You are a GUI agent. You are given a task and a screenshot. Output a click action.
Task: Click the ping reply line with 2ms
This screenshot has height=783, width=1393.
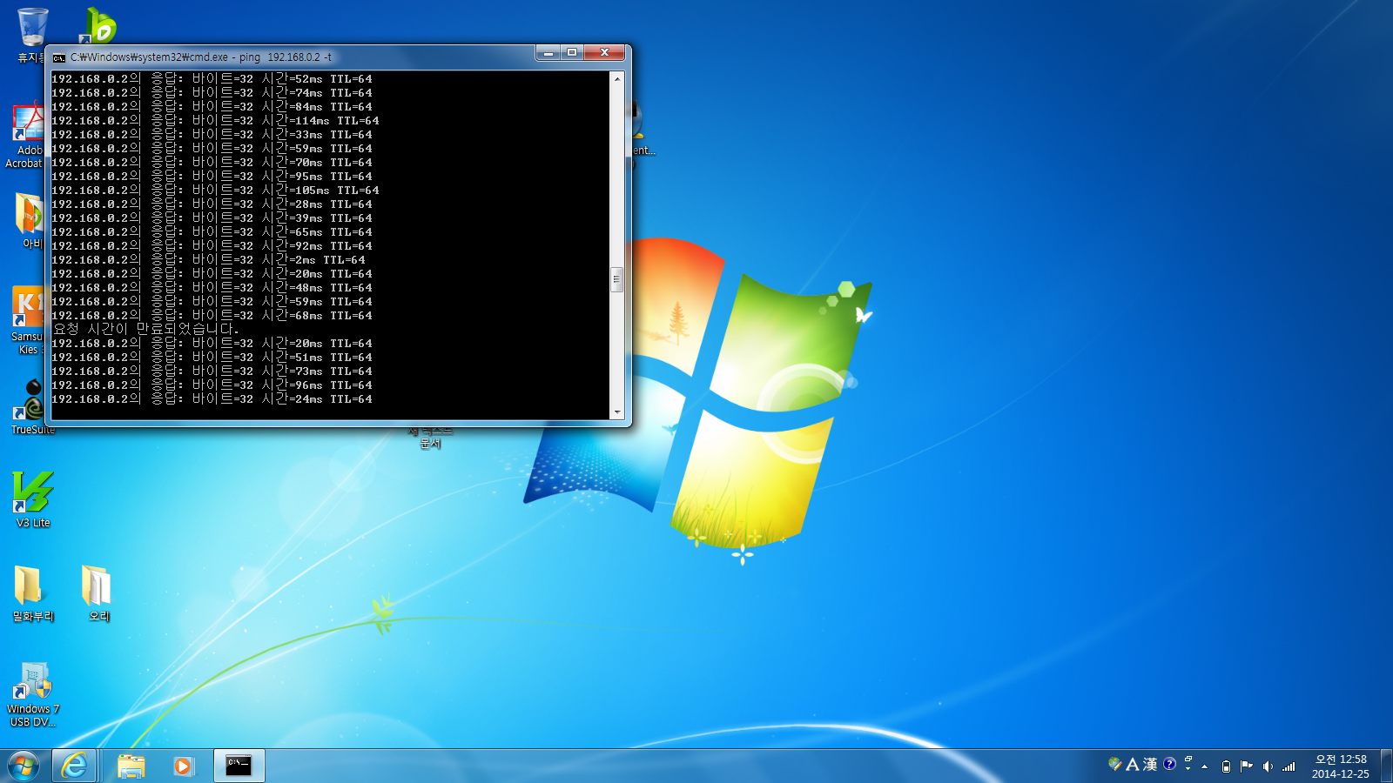click(x=208, y=259)
